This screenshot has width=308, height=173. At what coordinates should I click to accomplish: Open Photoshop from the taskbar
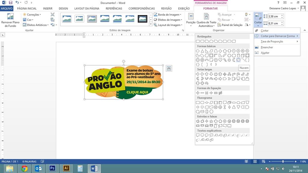52,168
